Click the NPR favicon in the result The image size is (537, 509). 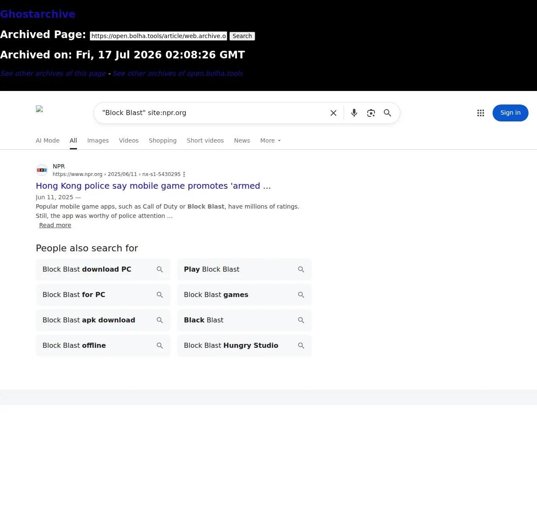click(x=42, y=170)
